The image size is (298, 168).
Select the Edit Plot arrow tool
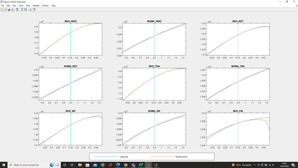30,9
